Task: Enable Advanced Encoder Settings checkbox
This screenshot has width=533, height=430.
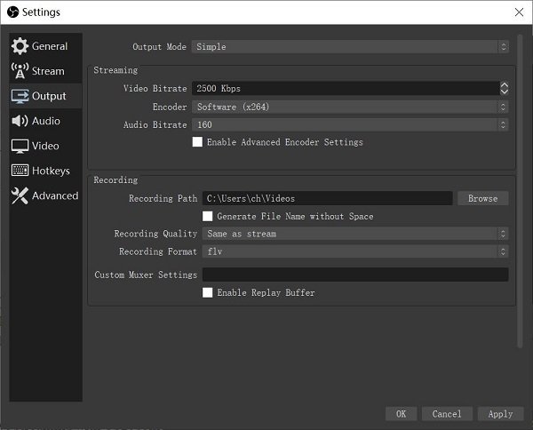Action: pos(198,142)
